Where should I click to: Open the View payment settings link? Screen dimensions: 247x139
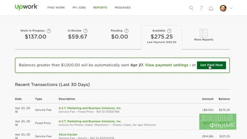click(168, 65)
